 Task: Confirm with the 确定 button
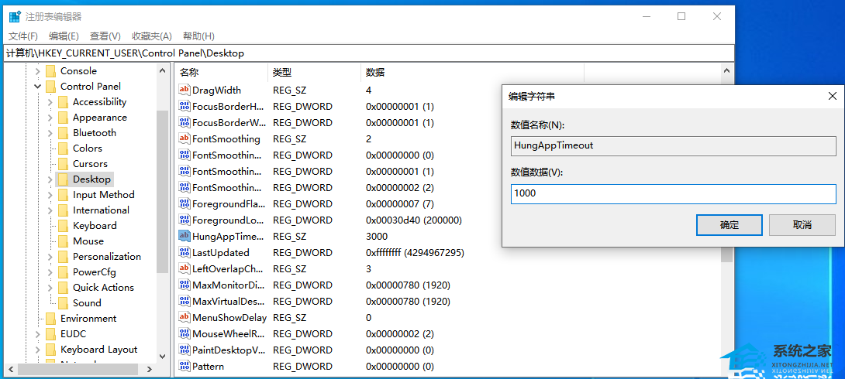coord(729,225)
